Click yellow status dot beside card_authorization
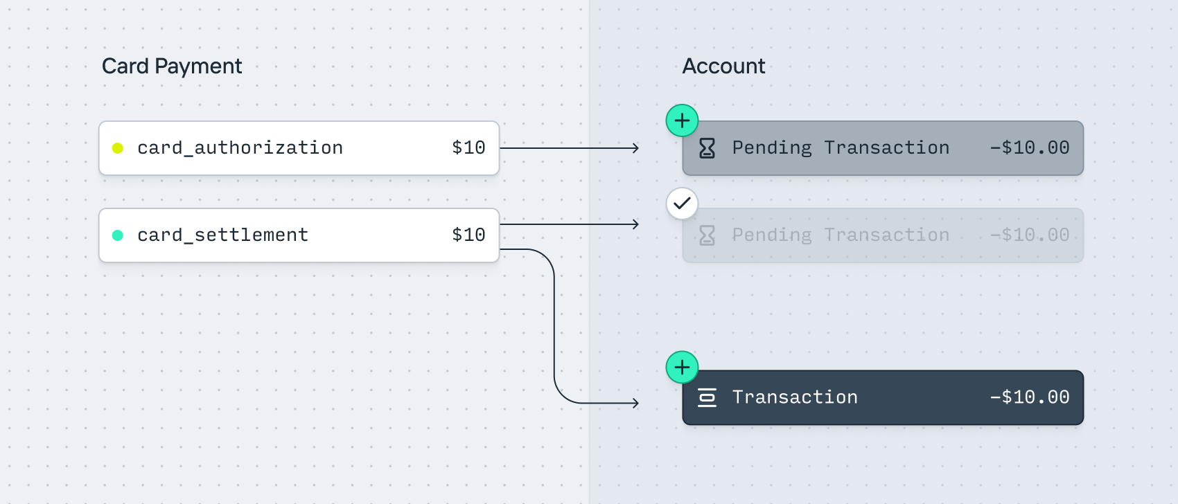Viewport: 1178px width, 504px height. [x=118, y=148]
